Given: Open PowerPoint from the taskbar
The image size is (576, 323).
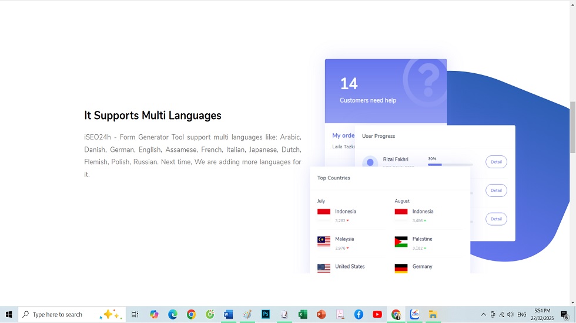Looking at the screenshot, I should tap(321, 315).
